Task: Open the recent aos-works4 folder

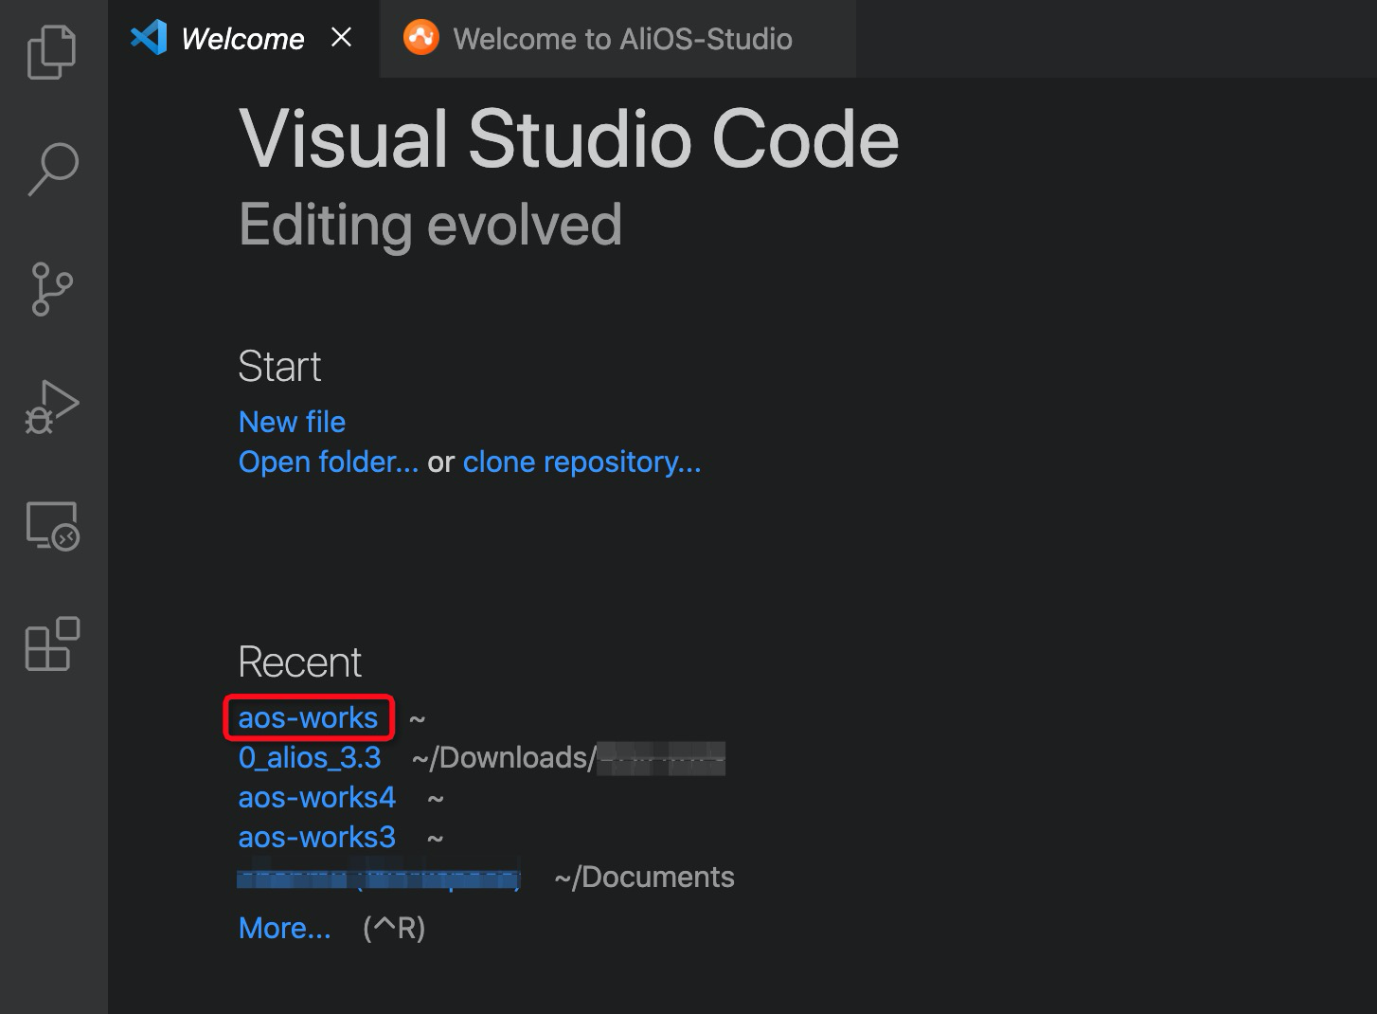Action: pyautogui.click(x=316, y=797)
